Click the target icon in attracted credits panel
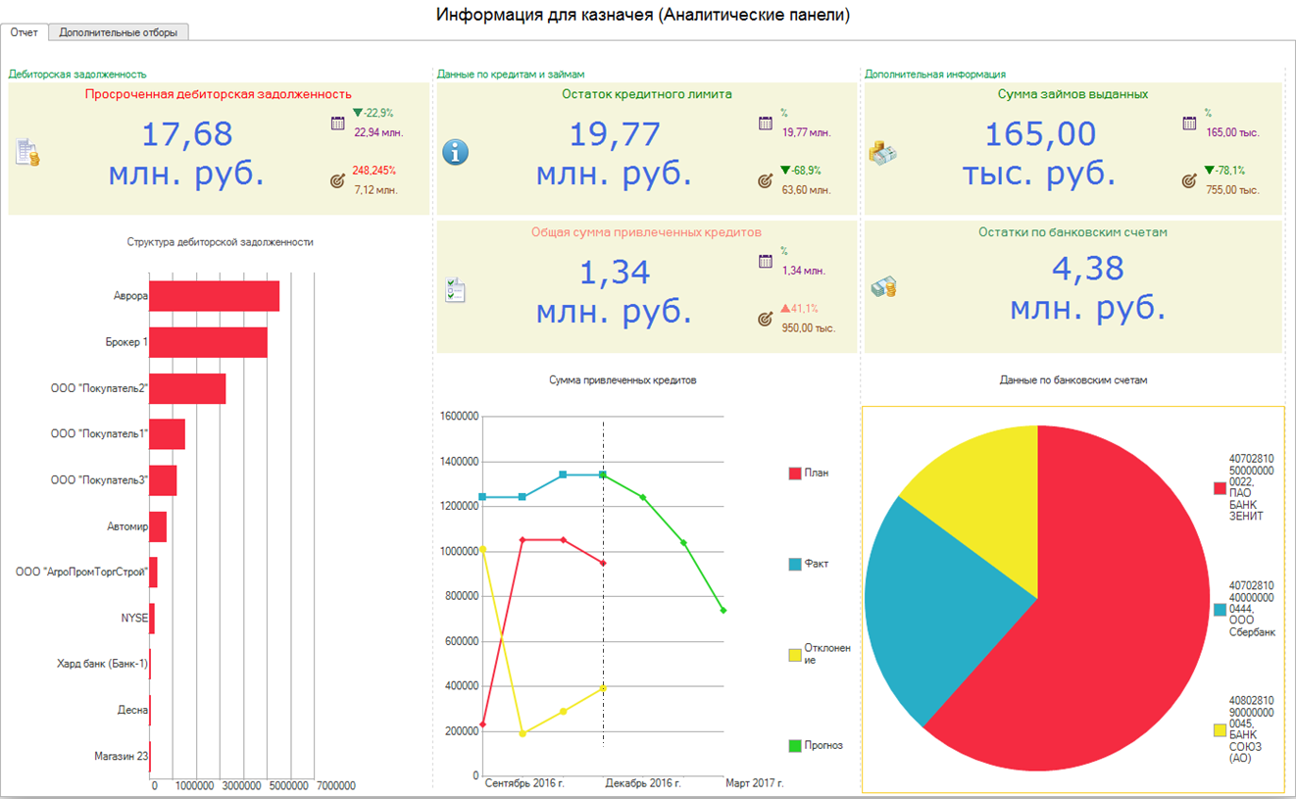 [766, 319]
